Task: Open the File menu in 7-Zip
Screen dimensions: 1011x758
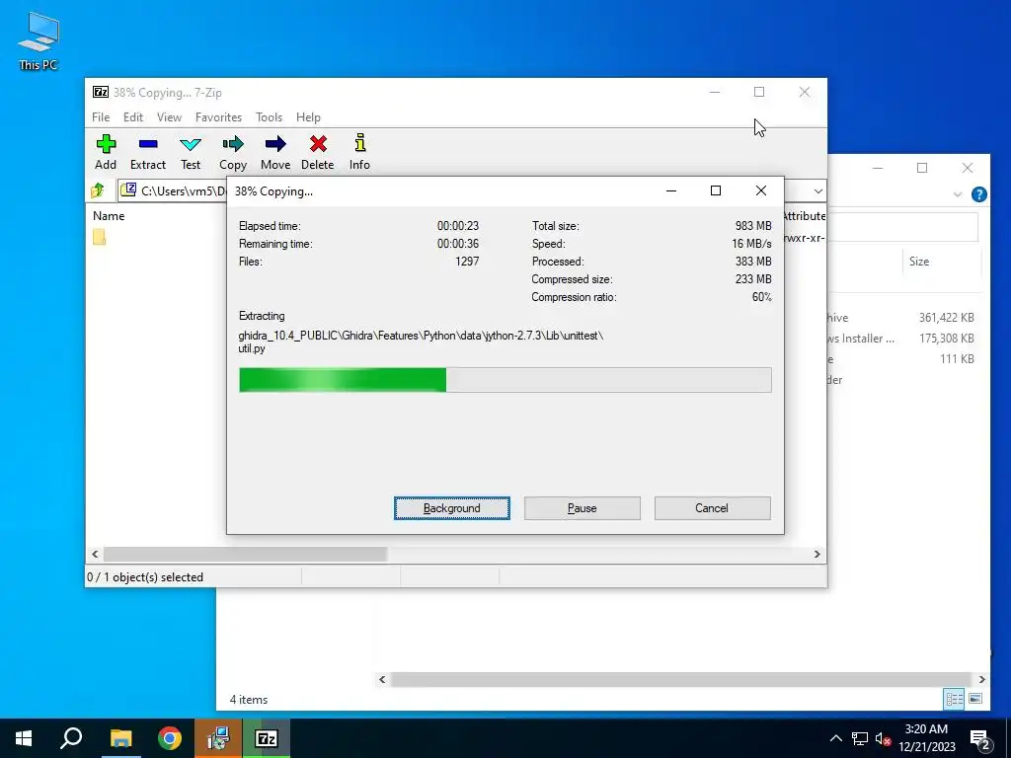Action: [101, 117]
